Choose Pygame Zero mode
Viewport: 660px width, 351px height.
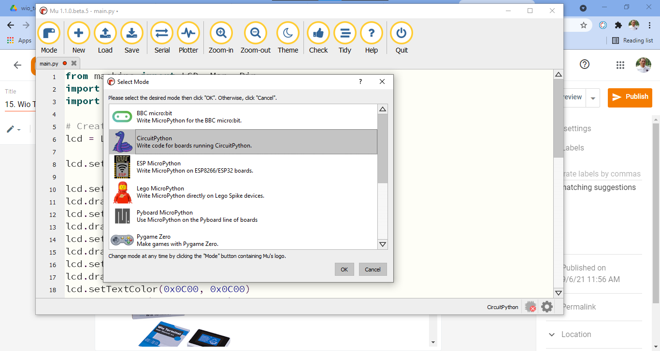point(243,240)
